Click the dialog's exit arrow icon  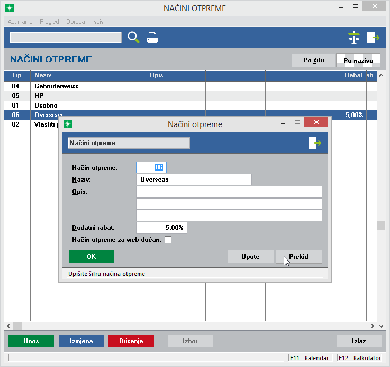(x=315, y=143)
